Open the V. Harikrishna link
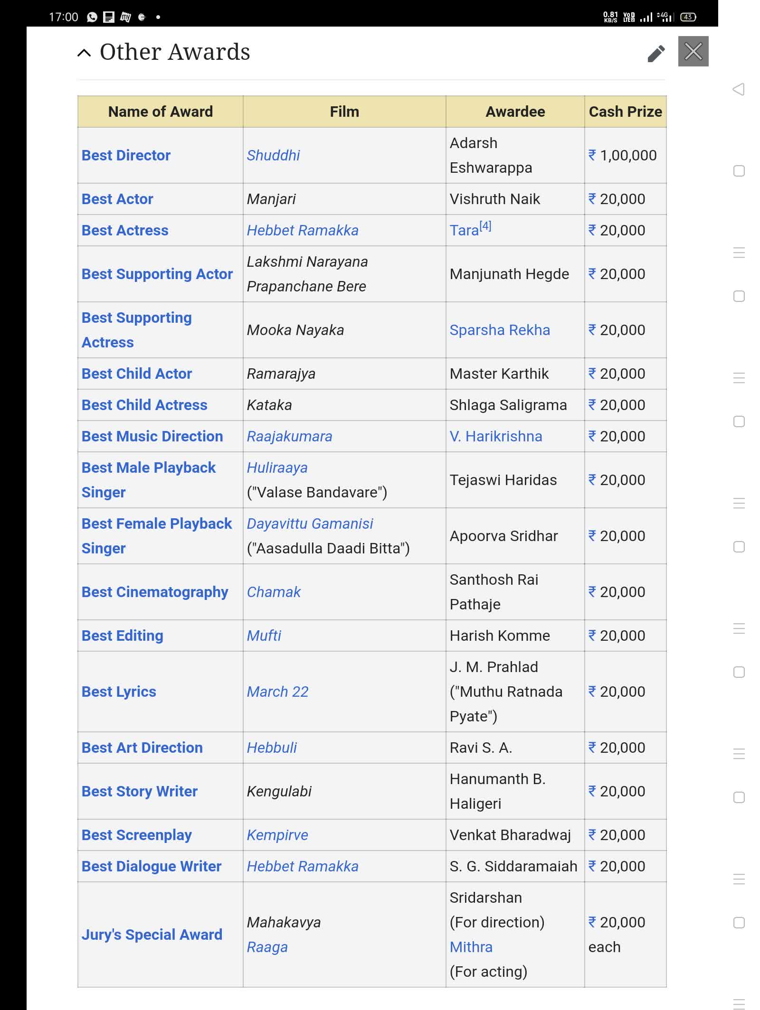The height and width of the screenshot is (1010, 760). coord(495,436)
